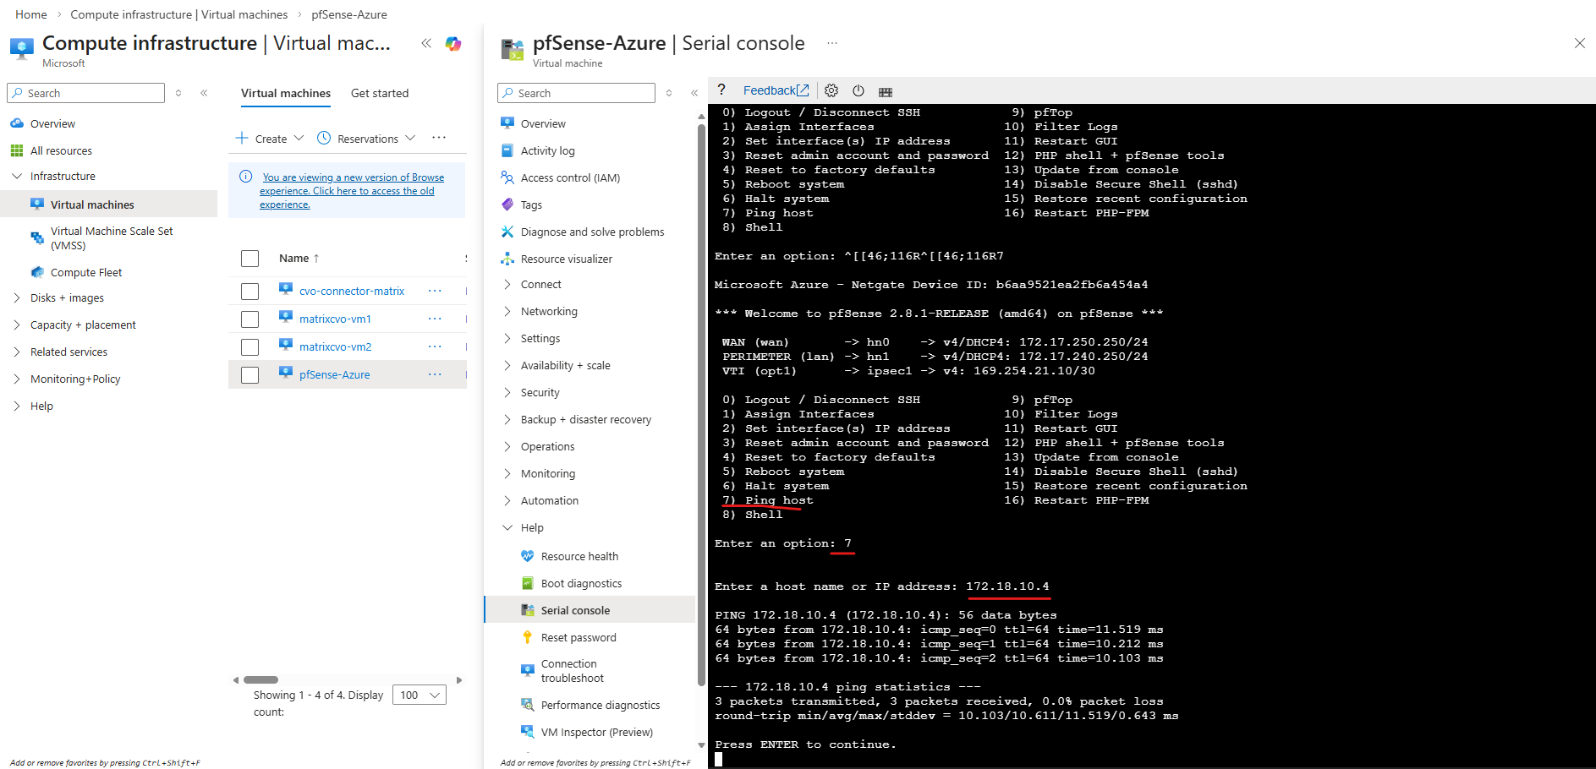Open Diagnose and solve problems

coord(592,232)
